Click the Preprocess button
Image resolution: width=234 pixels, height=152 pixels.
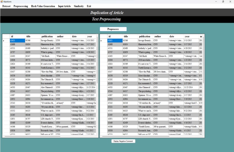113,29
